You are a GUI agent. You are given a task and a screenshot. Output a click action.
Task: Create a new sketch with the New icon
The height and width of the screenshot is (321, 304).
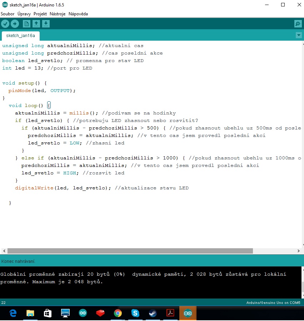click(x=26, y=24)
